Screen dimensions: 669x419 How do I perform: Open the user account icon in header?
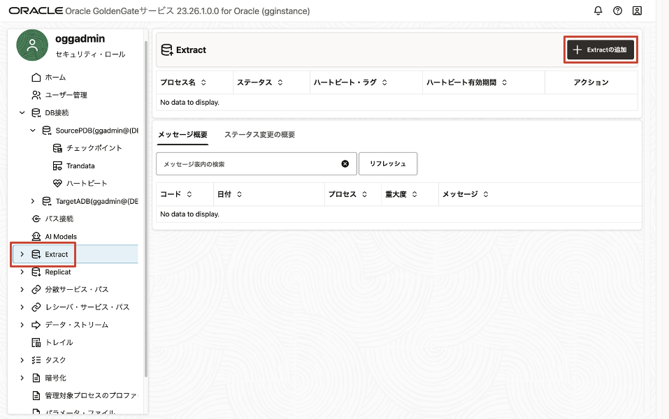coord(637,11)
